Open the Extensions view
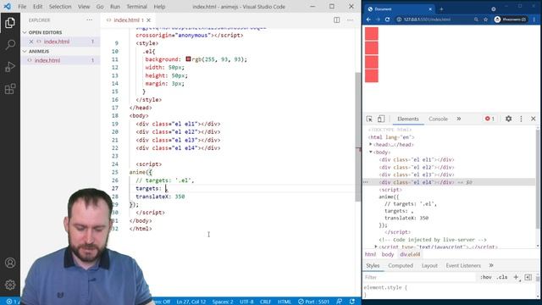The width and height of the screenshot is (542, 305). coord(10,89)
